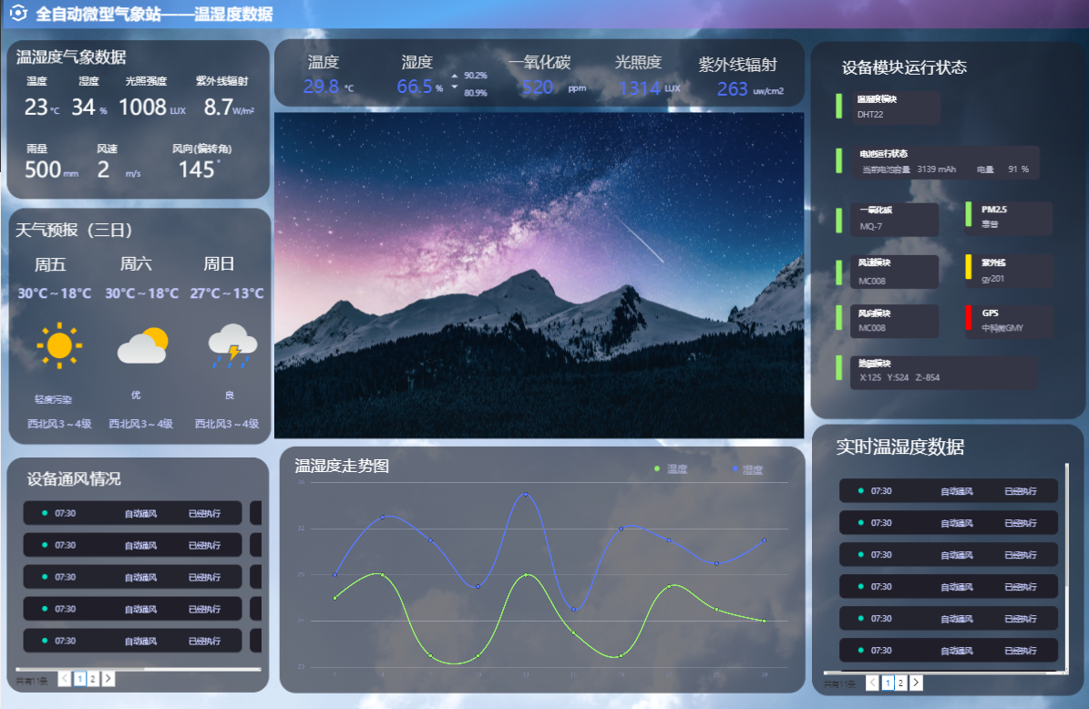Viewport: 1089px width, 709px height.
Task: Go to next page in 设备通风情况 pagination
Action: tap(108, 678)
